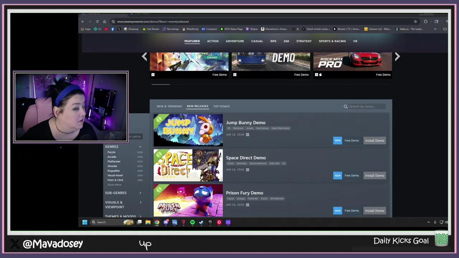This screenshot has height=258, width=459.
Task: Open the Prison Fury Demo title
Action: pos(245,193)
